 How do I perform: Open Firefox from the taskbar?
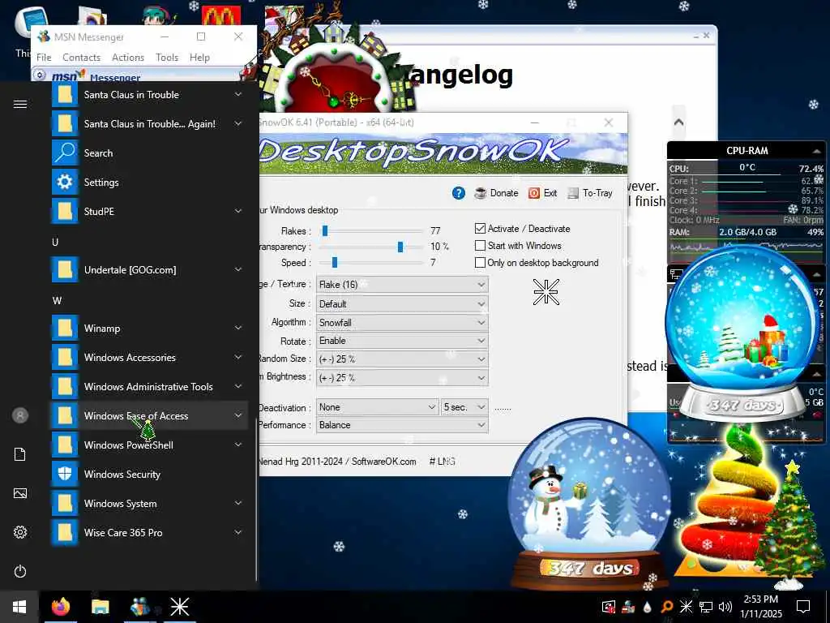(x=61, y=607)
